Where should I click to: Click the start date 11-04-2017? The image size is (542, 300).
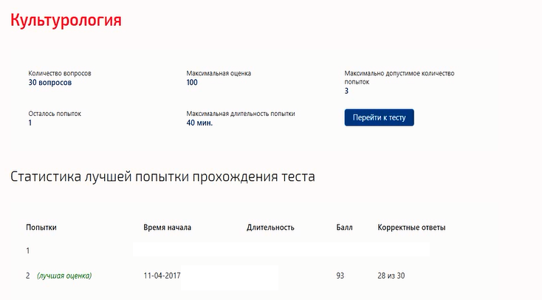162,276
